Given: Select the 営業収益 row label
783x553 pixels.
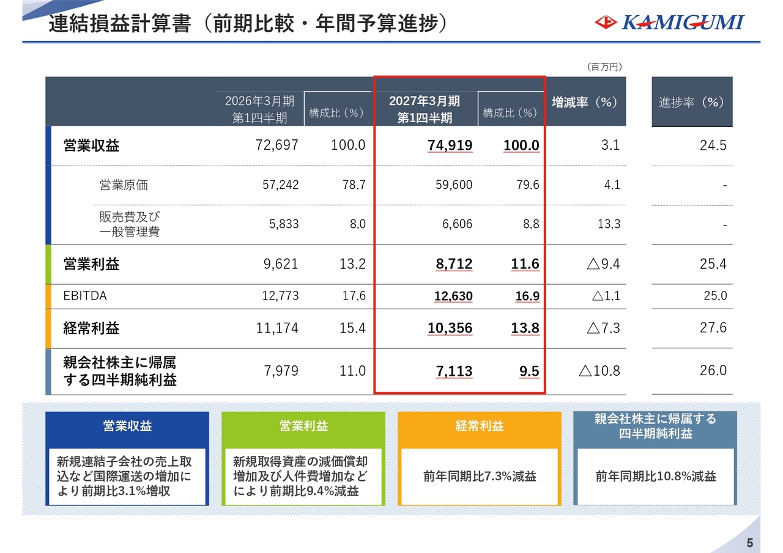Looking at the screenshot, I should coord(92,145).
